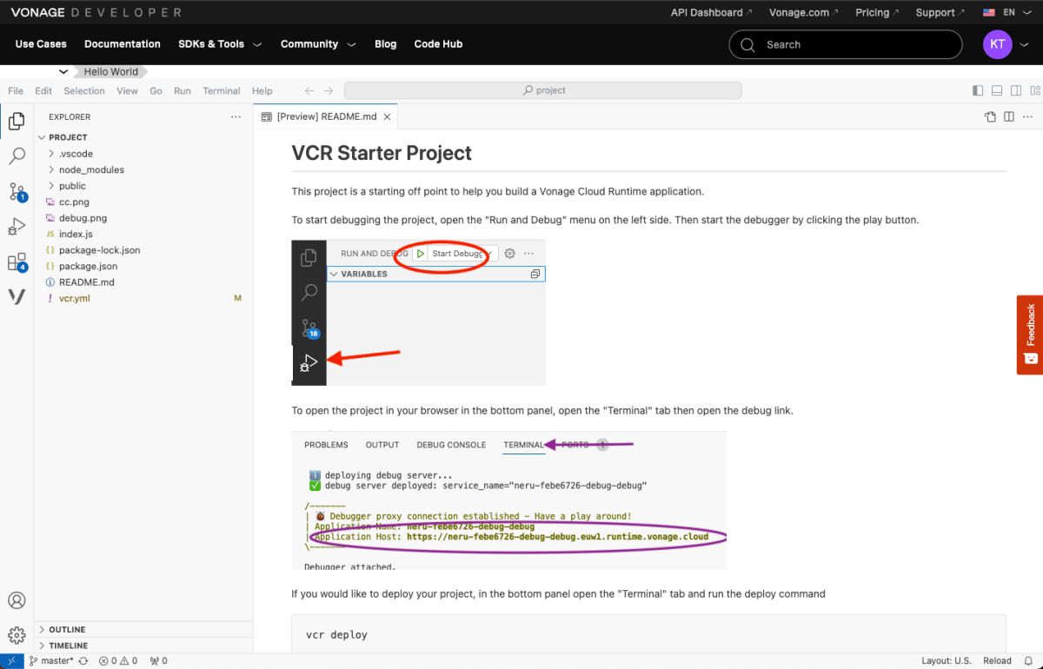Viewport: 1043px width, 669px height.
Task: Go back with the navigation arrow
Action: pos(309,90)
